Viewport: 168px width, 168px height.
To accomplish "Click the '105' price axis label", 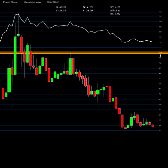I will [160, 58].
